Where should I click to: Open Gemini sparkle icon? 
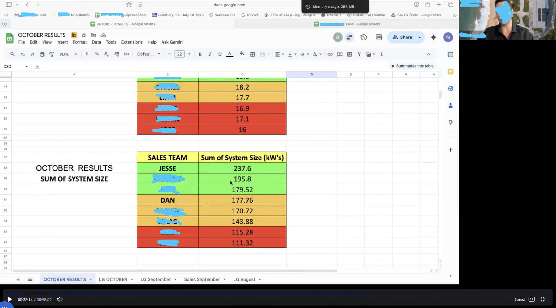point(434,37)
